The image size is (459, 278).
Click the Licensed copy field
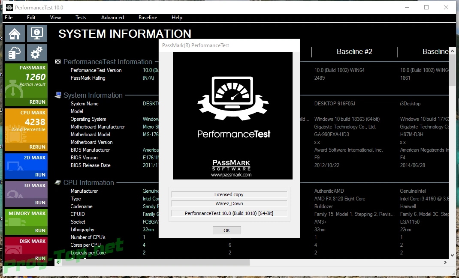click(229, 195)
